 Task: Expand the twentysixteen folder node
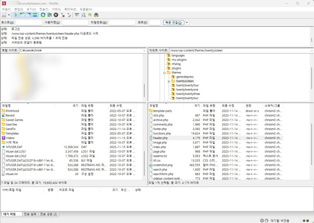point(169,82)
